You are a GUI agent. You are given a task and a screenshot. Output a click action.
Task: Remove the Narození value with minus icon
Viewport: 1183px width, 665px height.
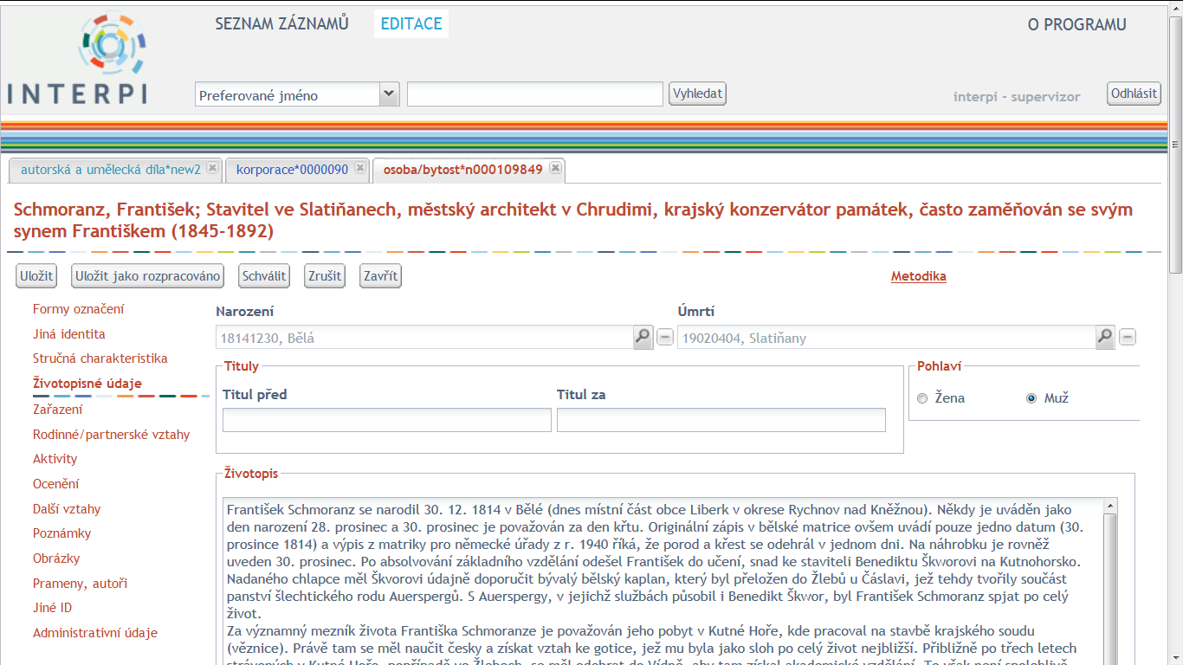(664, 337)
